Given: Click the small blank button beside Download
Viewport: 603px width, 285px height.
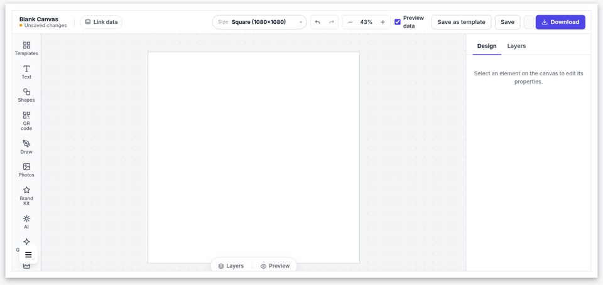Looking at the screenshot, I should [x=529, y=22].
